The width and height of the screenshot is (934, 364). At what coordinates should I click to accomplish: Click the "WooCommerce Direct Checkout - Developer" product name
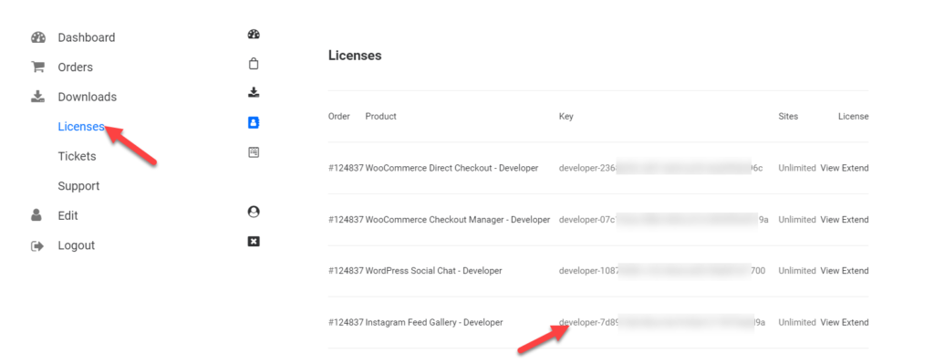[x=451, y=168]
